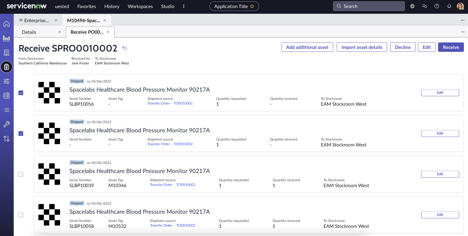Click the product thumbnail for asset SLBP10039
This screenshot has width=468, height=236.
point(49,174)
